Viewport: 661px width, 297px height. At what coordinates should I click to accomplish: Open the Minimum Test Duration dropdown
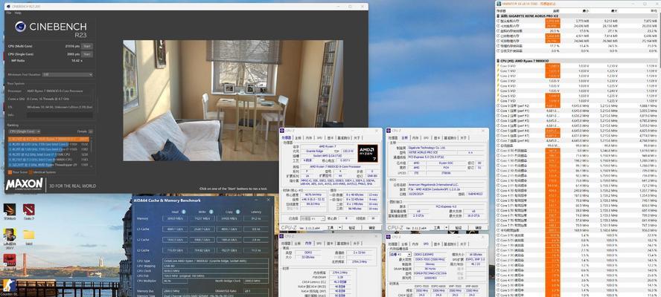tap(68, 74)
